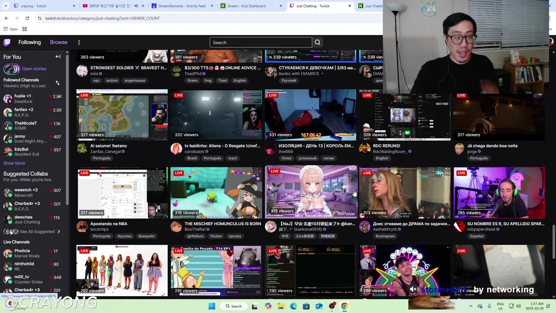Open Já chega dando boa noite stream title
556x313 pixels.
point(492,146)
